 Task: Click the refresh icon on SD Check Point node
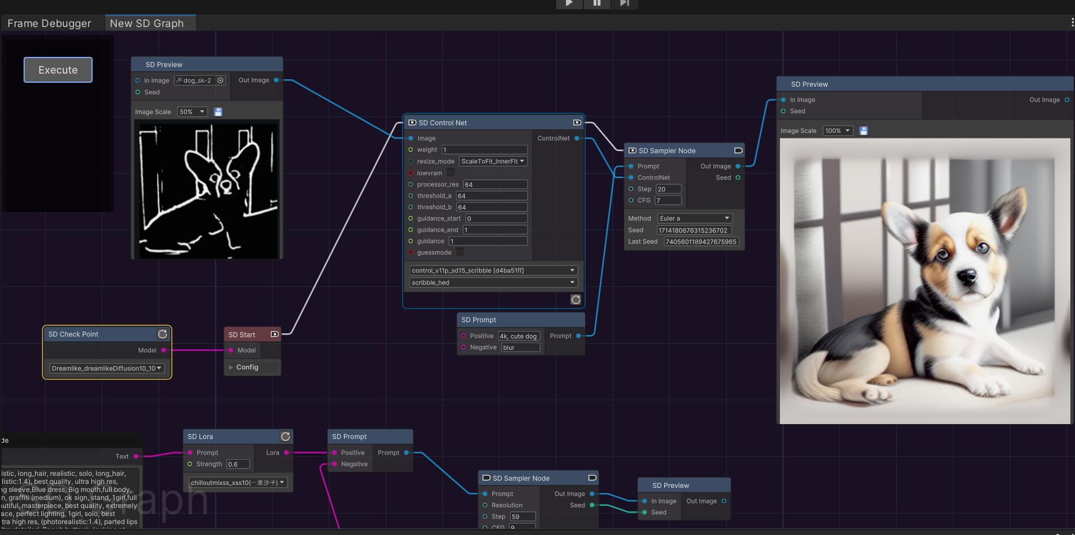tap(163, 334)
